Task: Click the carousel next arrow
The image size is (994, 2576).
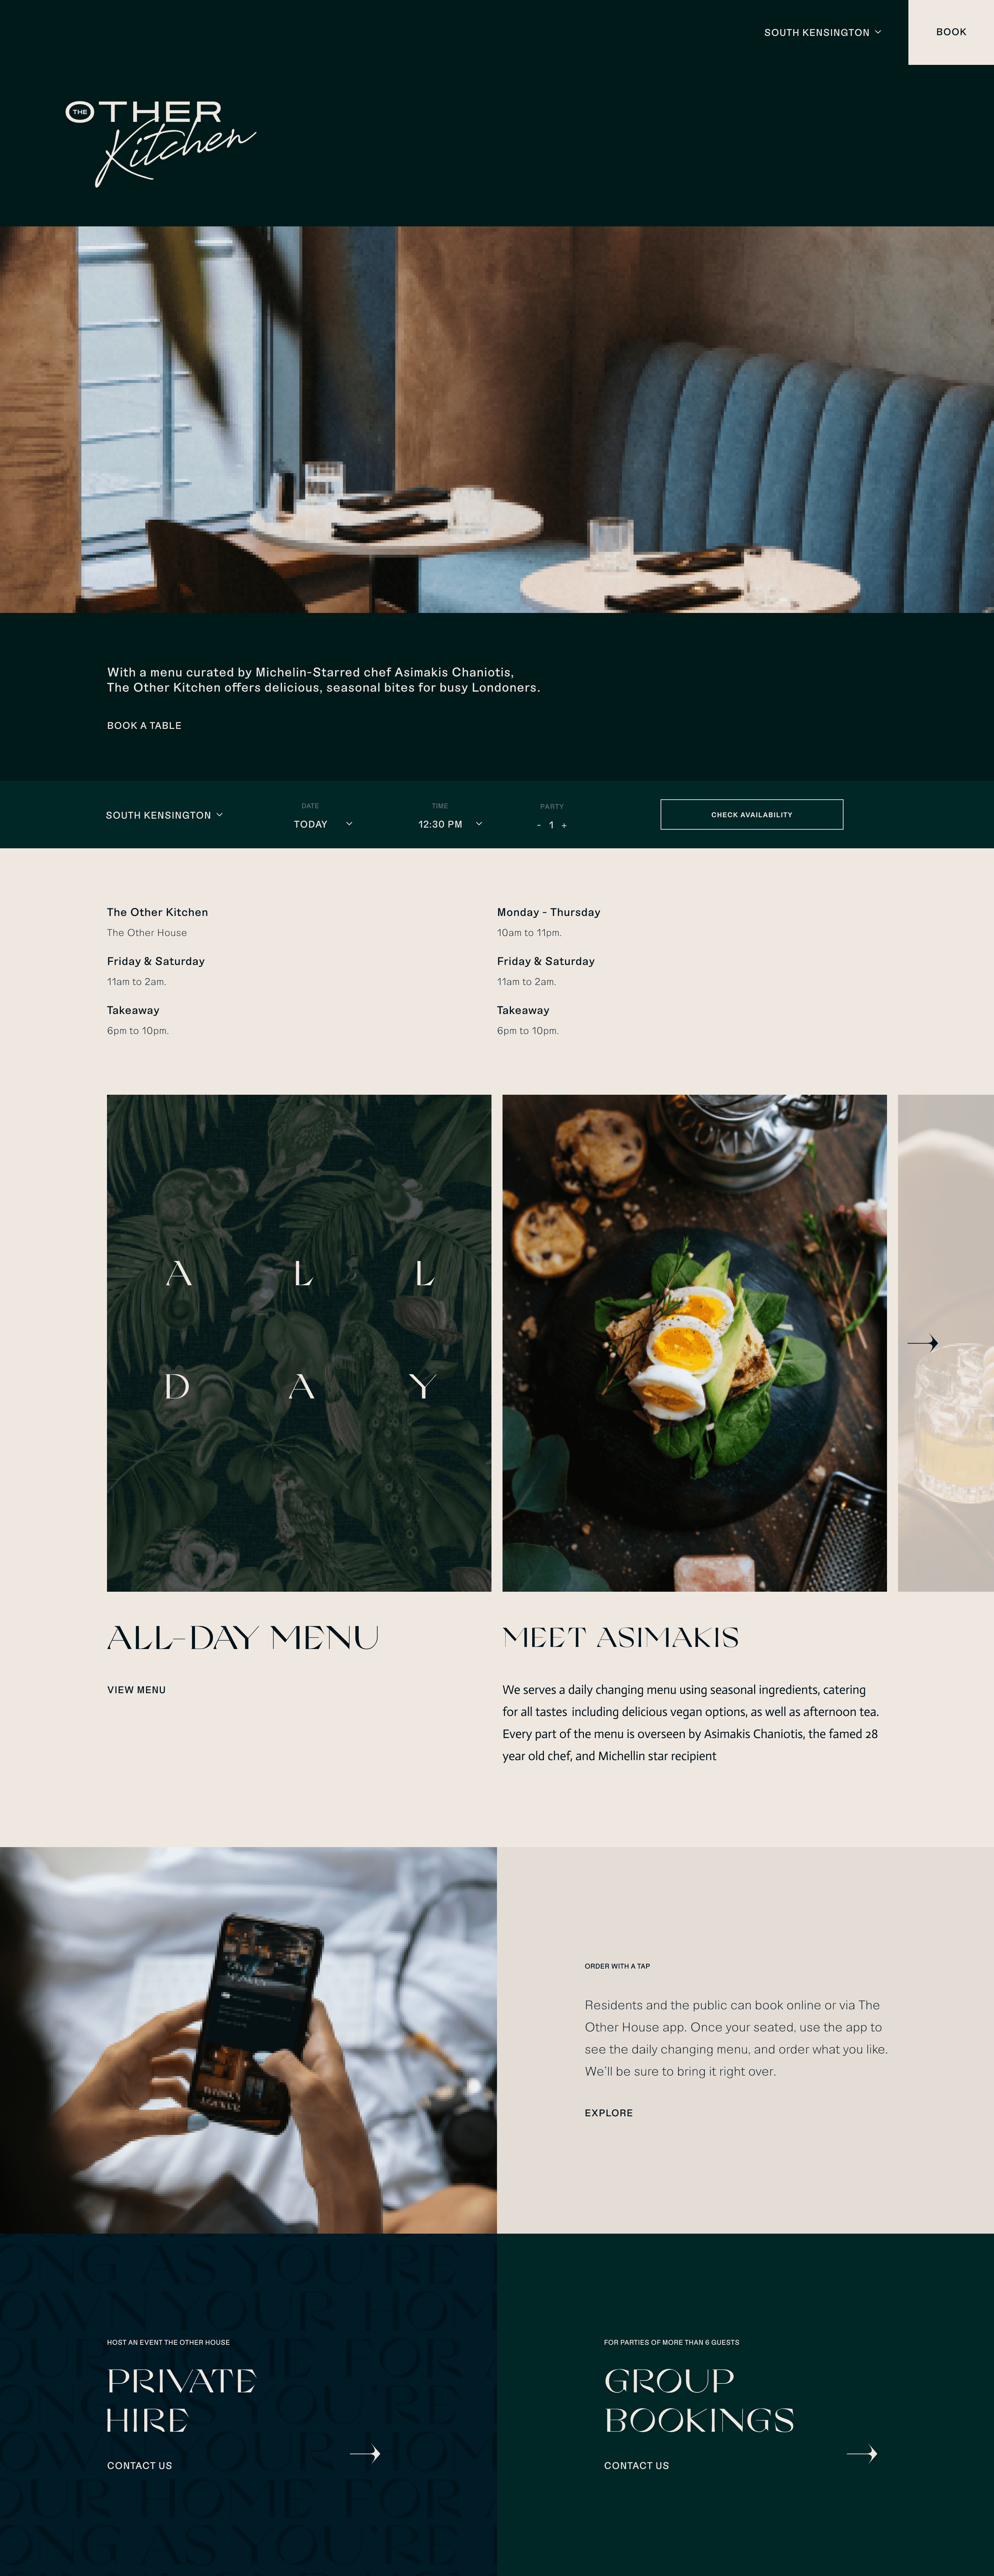Action: click(922, 1343)
